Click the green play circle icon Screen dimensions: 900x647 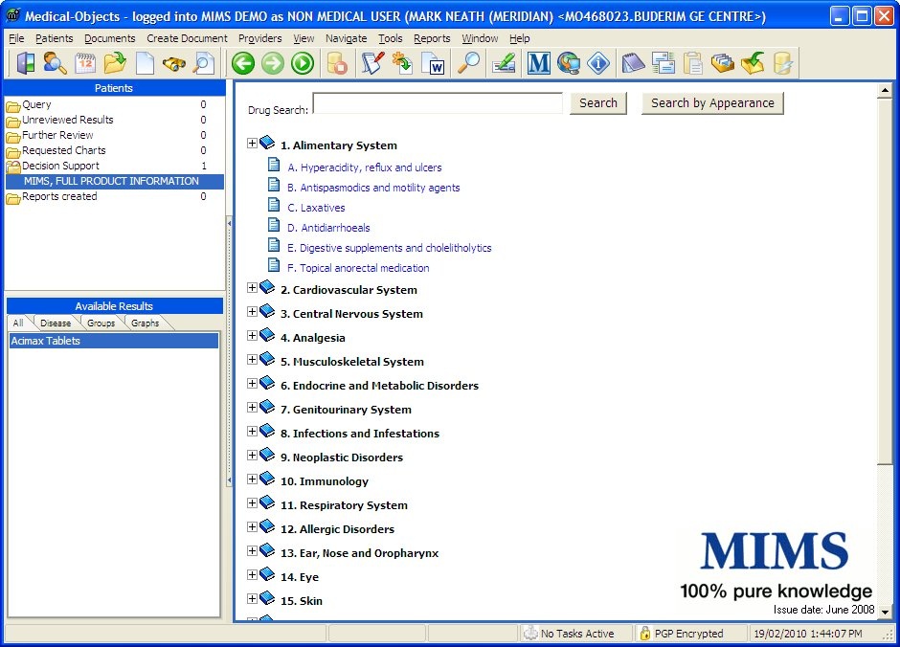point(303,63)
